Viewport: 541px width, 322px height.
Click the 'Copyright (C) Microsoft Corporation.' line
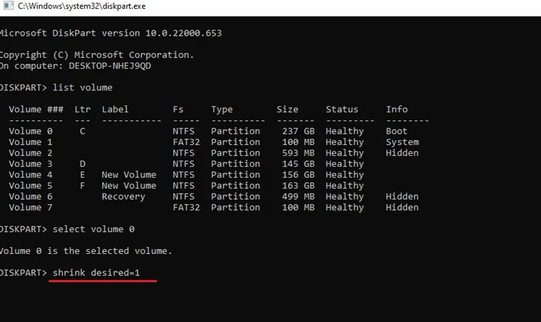click(x=97, y=55)
